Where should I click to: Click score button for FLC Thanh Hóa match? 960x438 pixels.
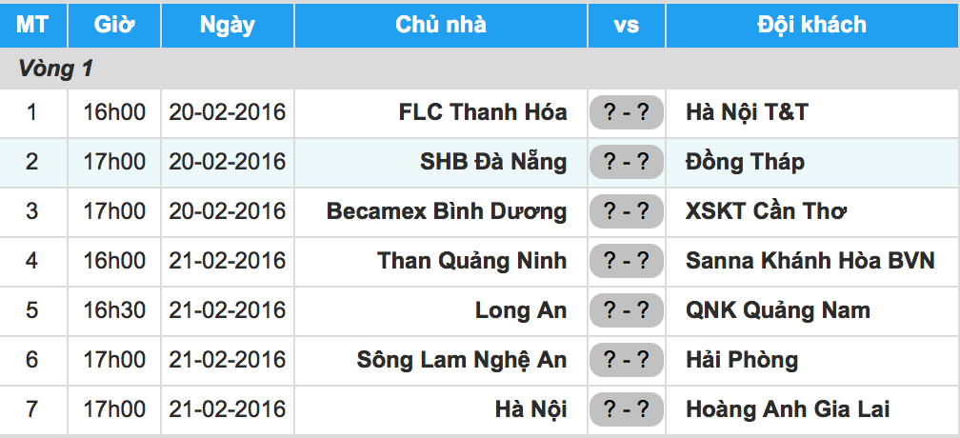(x=626, y=112)
